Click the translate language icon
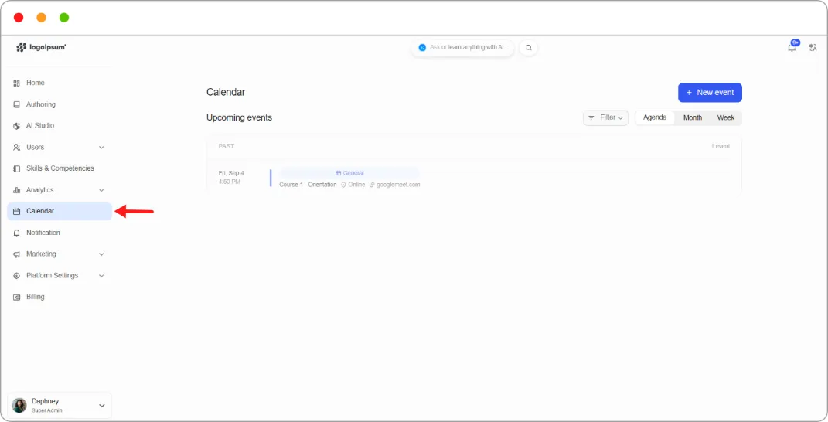The height and width of the screenshot is (422, 828). pyautogui.click(x=813, y=48)
